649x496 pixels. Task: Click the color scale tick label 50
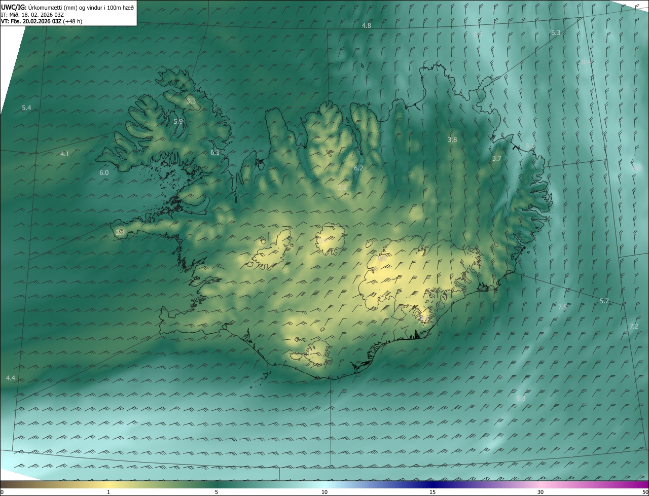tap(645, 492)
